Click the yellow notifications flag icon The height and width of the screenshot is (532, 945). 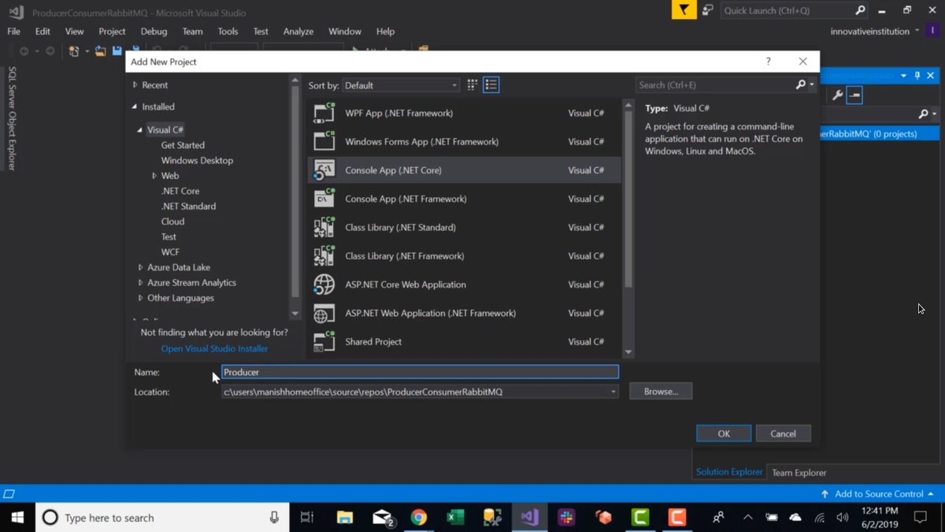pyautogui.click(x=684, y=10)
